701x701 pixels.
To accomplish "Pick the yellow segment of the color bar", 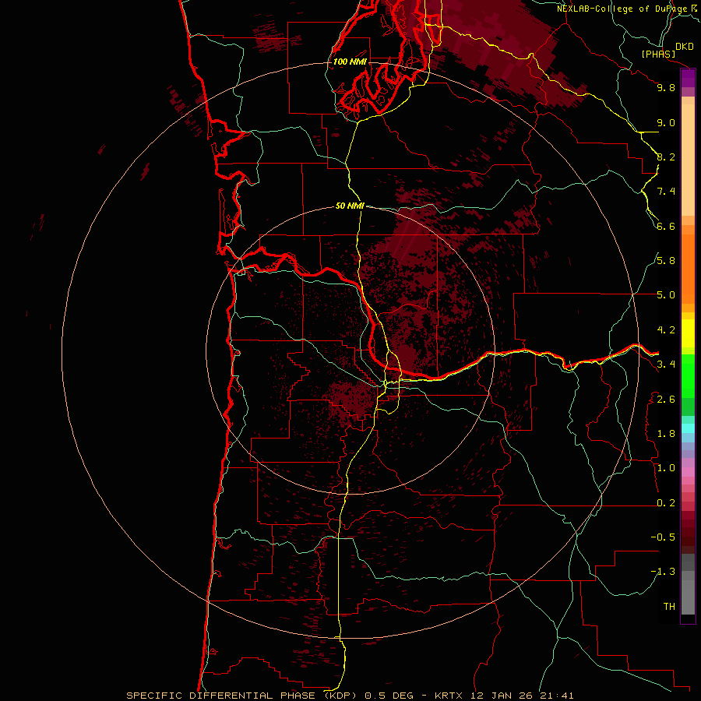I will (688, 333).
